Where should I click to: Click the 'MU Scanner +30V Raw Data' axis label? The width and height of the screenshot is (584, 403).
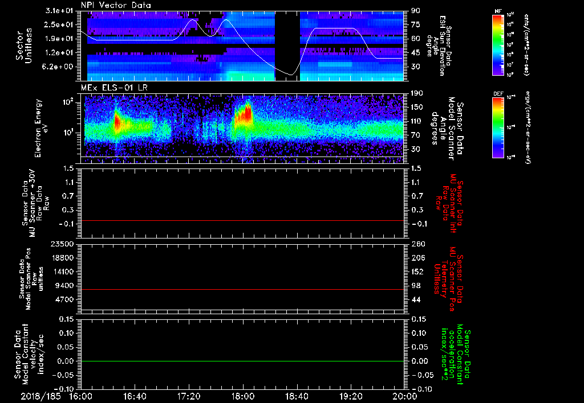(x=36, y=203)
